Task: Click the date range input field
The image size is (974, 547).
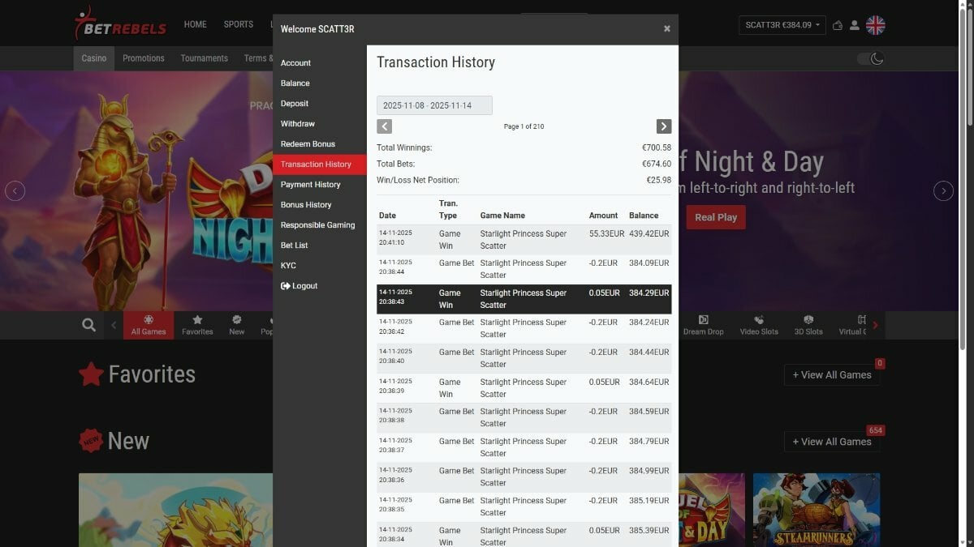Action: 434,105
